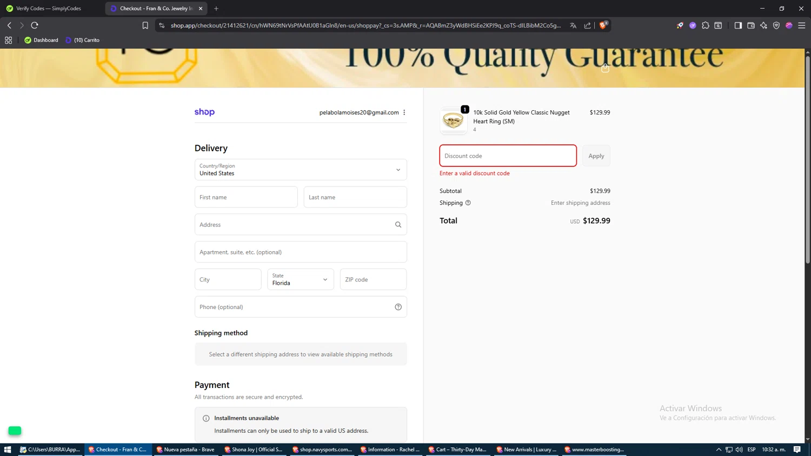Switch to www.masterboosting taskbar window
811x456 pixels.
tap(594, 450)
